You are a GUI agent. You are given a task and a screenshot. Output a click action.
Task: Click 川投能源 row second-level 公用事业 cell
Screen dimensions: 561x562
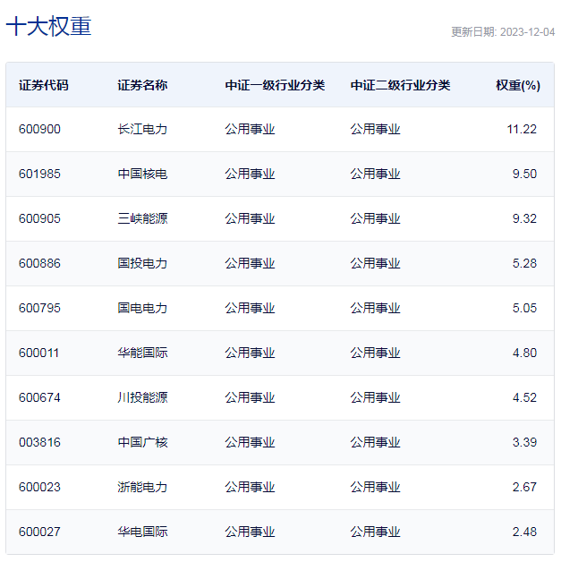coord(376,398)
